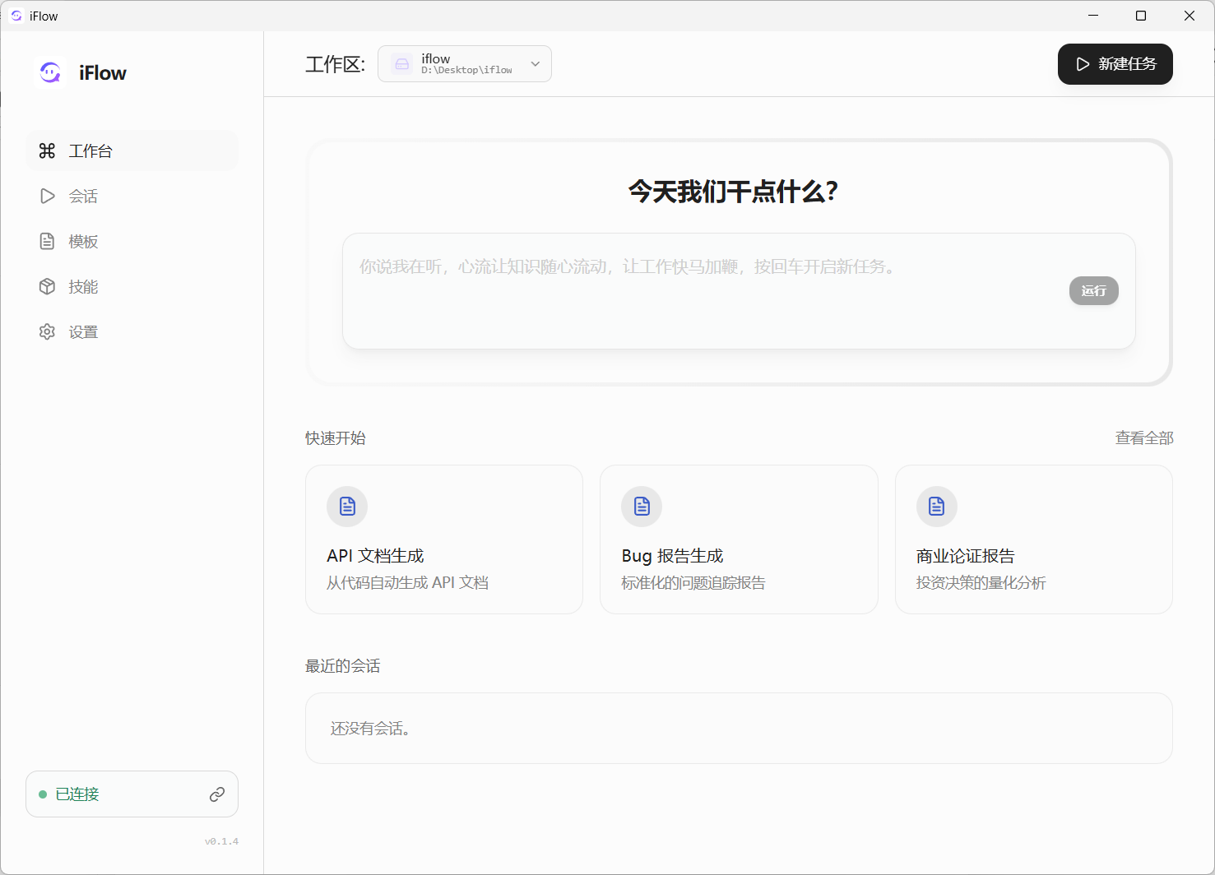Switch to the 模板 page
Image resolution: width=1215 pixels, height=875 pixels.
(x=82, y=241)
